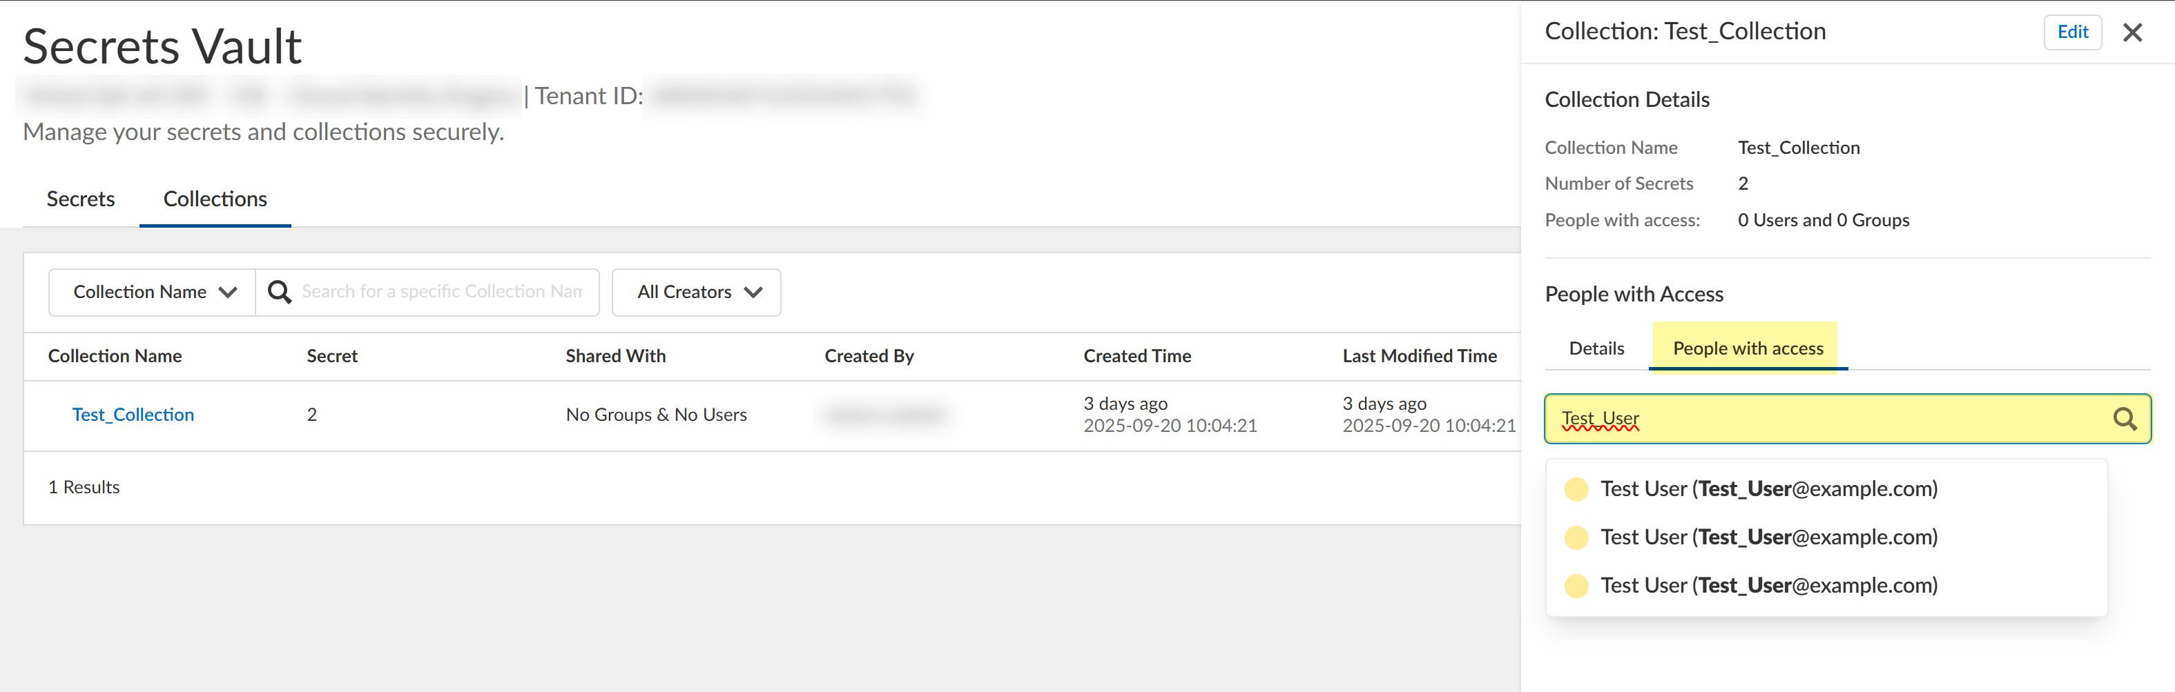Click the Shared With column header

(615, 356)
